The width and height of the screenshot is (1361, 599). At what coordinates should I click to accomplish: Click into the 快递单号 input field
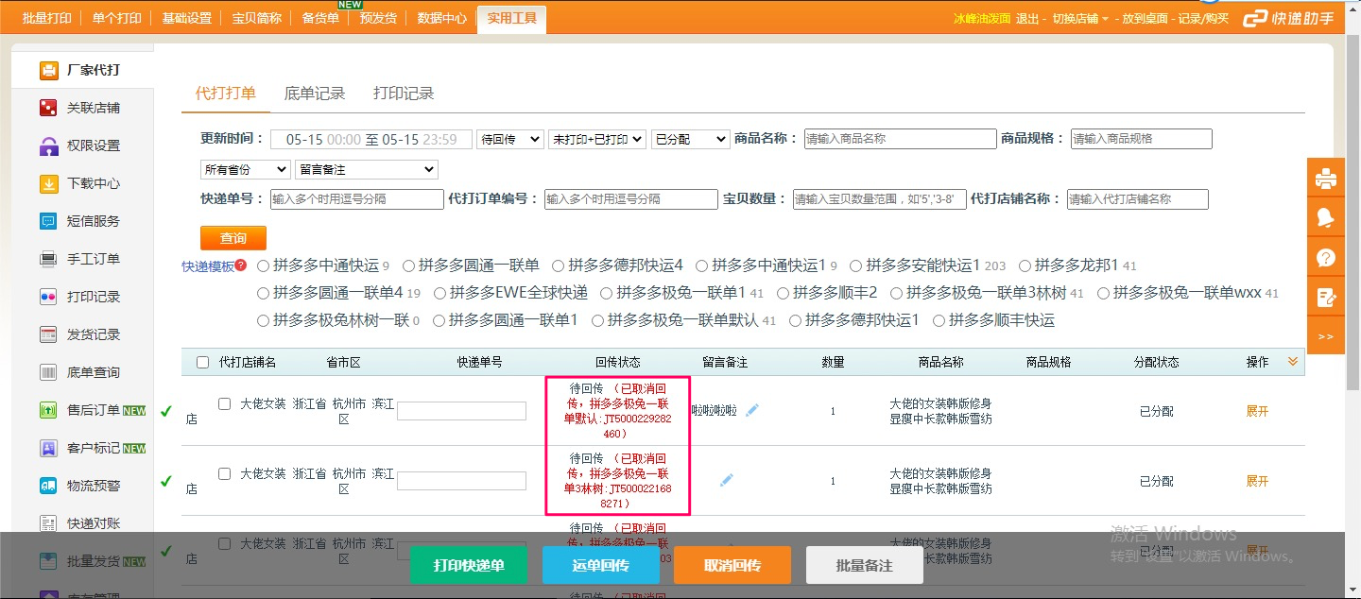(x=357, y=199)
